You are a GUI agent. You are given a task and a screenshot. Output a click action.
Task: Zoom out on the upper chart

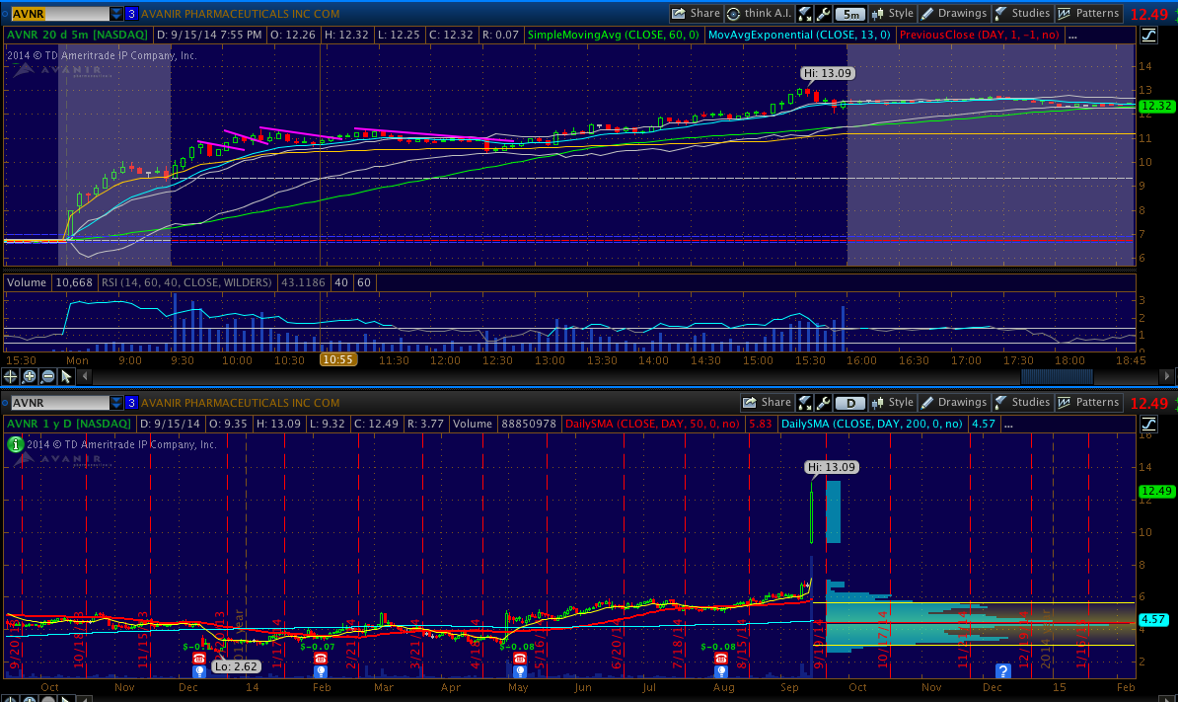(48, 376)
